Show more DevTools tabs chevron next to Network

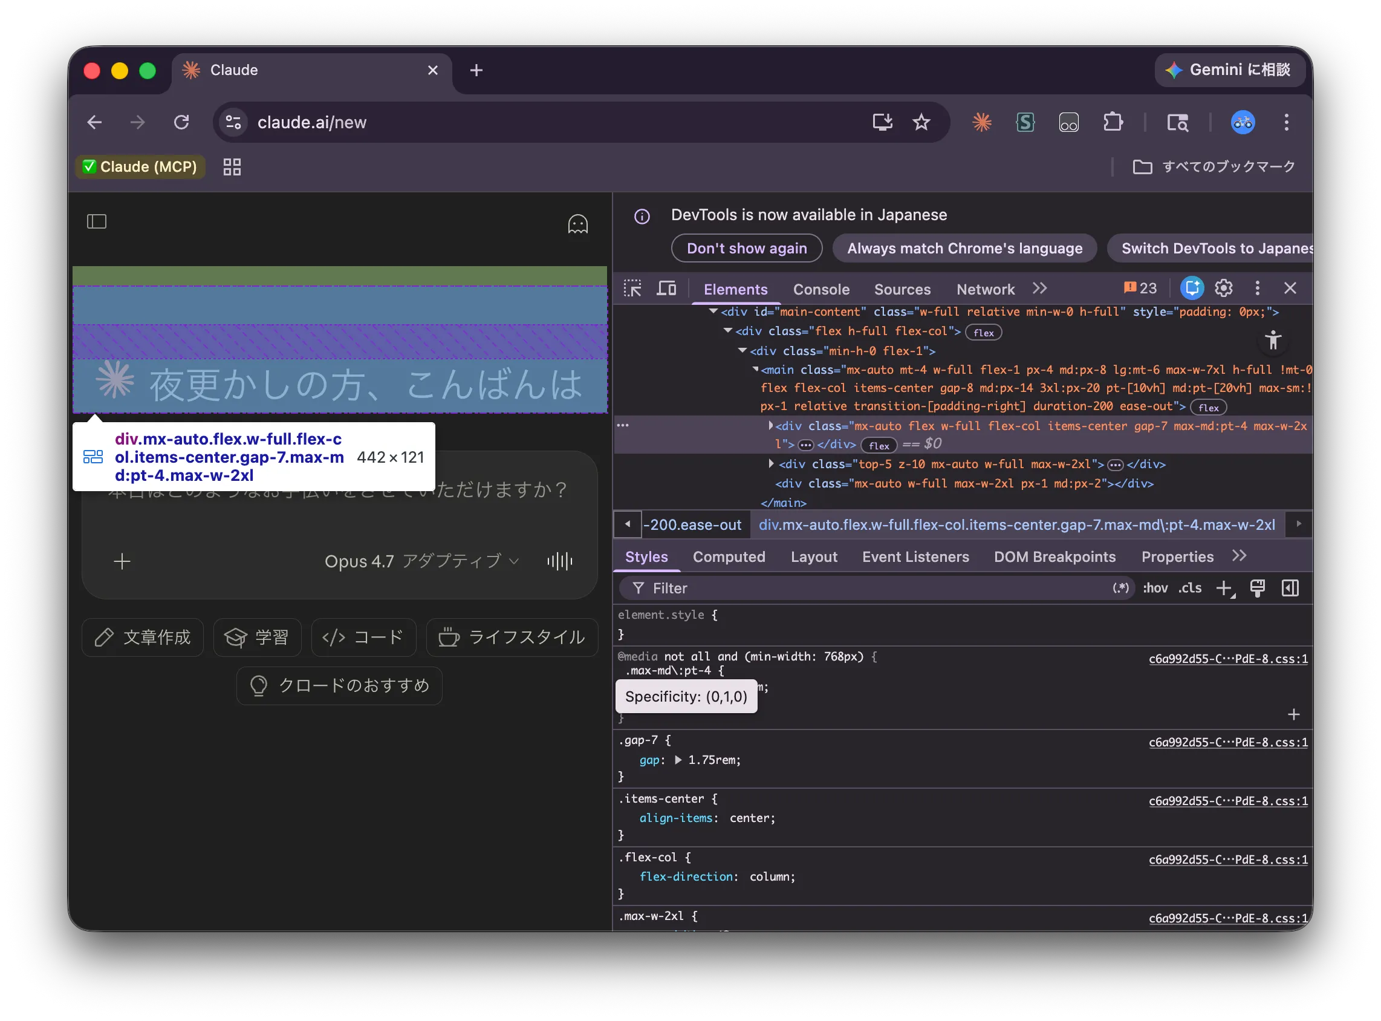coord(1040,288)
